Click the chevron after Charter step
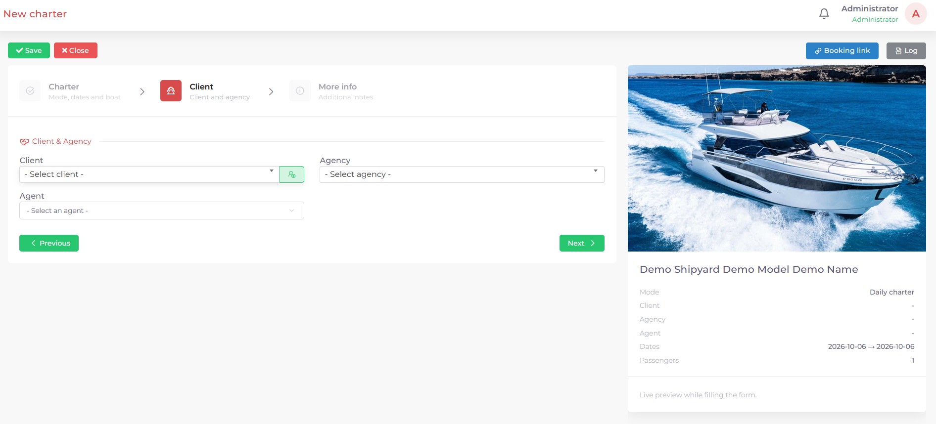Image resolution: width=936 pixels, height=424 pixels. tap(142, 91)
